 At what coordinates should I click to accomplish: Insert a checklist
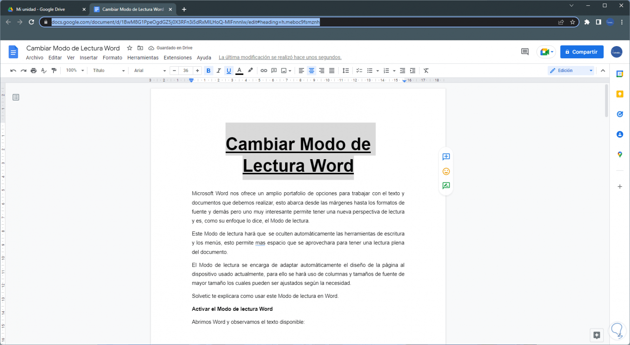359,70
